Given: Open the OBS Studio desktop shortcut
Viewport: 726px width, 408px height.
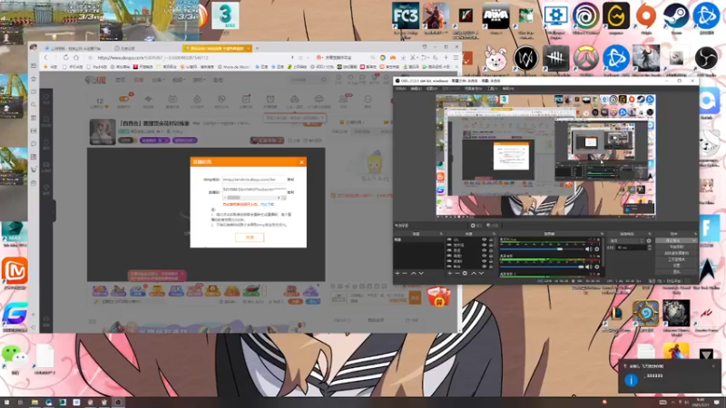Looking at the screenshot, I should (706, 58).
